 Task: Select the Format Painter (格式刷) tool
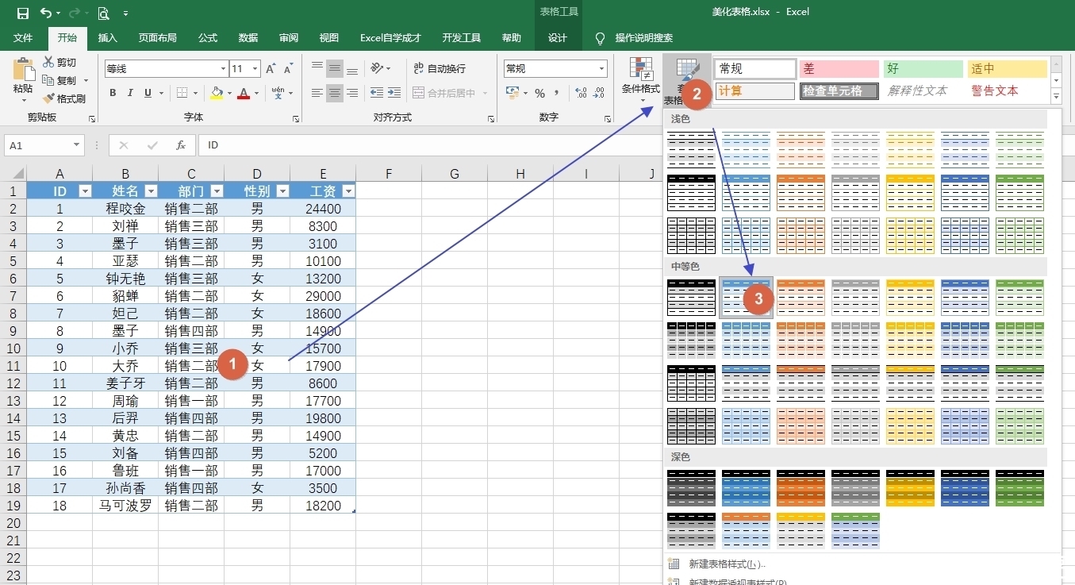65,98
